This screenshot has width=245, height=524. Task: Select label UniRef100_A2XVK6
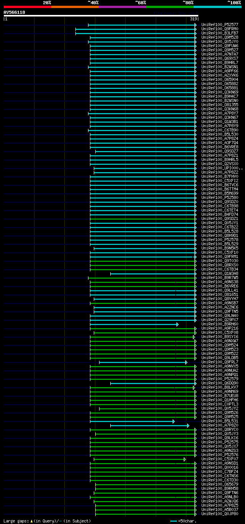(x=220, y=76)
